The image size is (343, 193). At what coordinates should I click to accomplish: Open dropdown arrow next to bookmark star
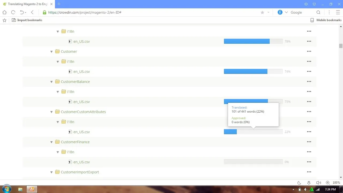(268, 13)
